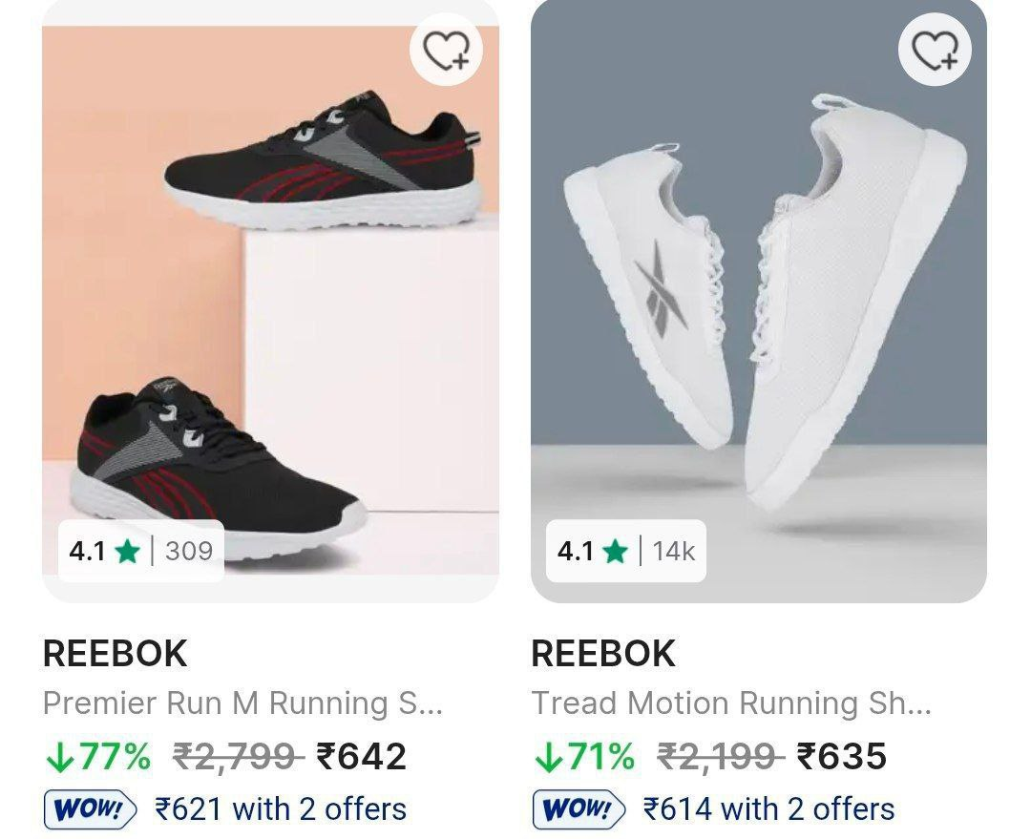Select the ₹635 price of Tread Motion
Screen dimensions: 1031x839
point(842,757)
